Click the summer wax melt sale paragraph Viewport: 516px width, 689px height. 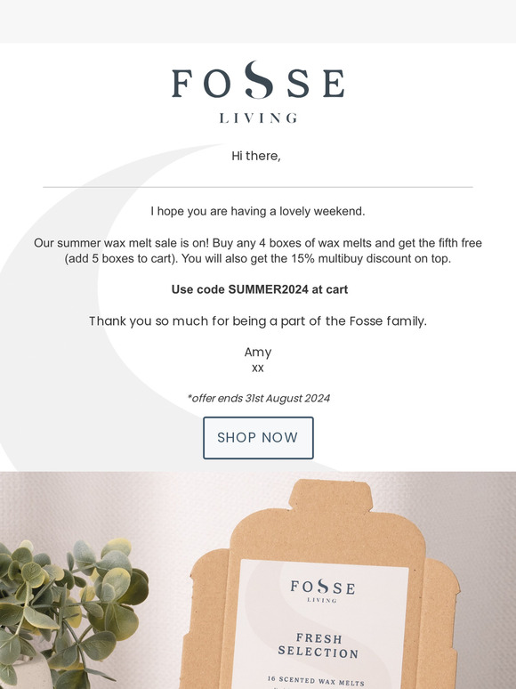pos(258,250)
